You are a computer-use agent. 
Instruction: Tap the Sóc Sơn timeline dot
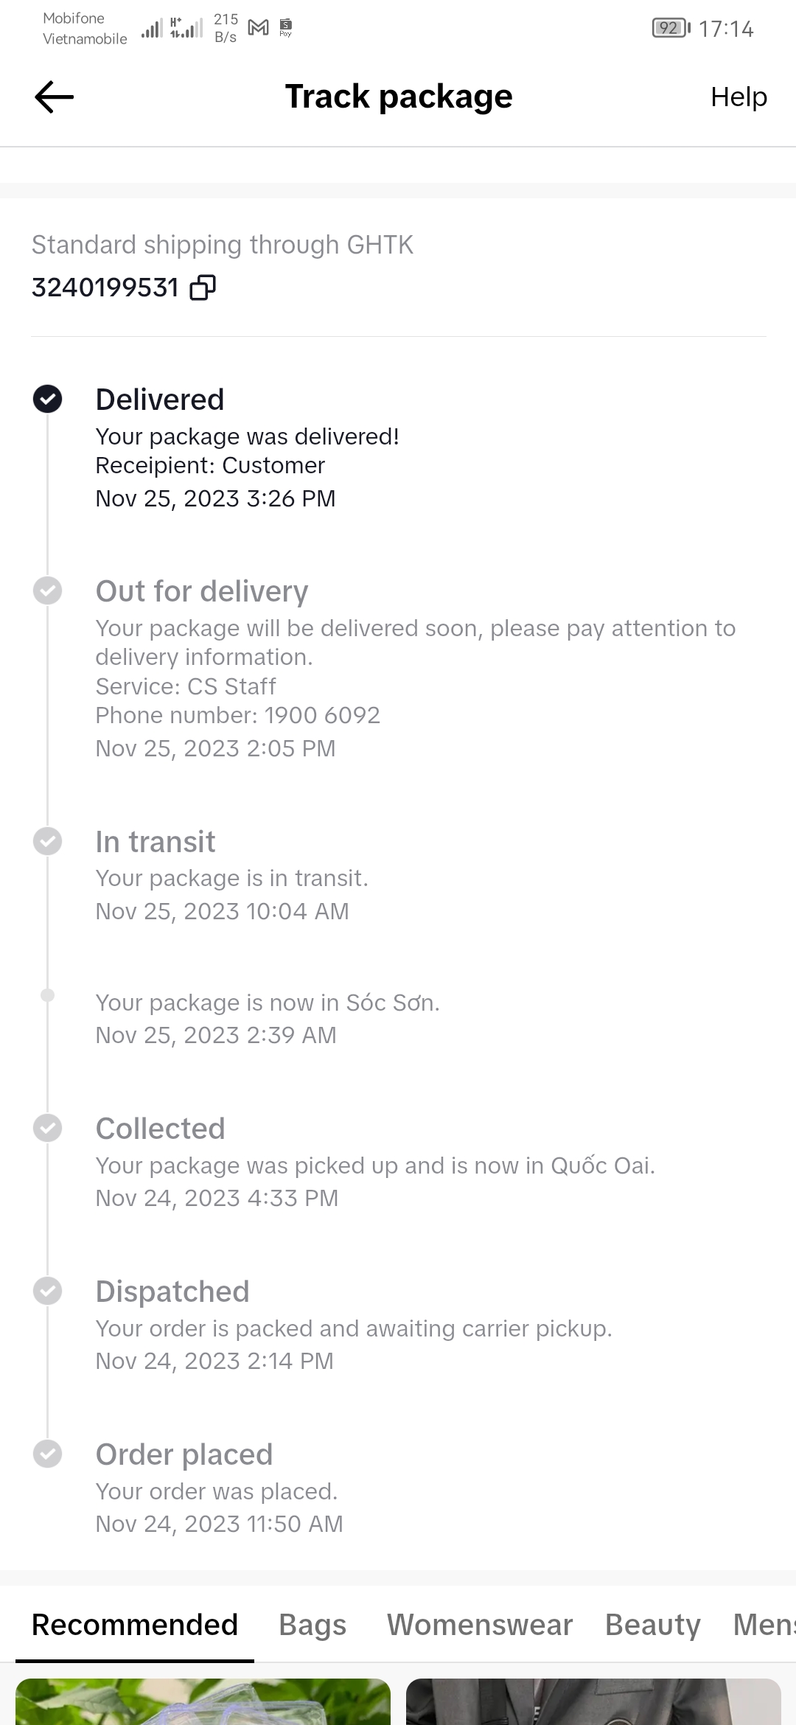point(48,995)
